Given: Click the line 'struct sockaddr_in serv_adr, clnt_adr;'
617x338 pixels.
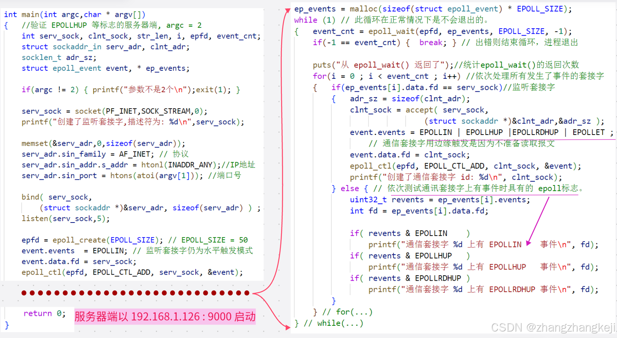Looking at the screenshot, I should click(x=105, y=47).
